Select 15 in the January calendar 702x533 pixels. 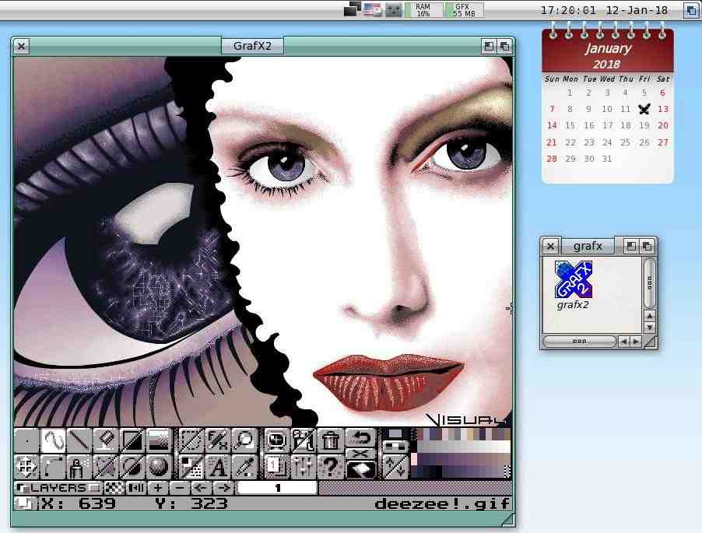(570, 125)
